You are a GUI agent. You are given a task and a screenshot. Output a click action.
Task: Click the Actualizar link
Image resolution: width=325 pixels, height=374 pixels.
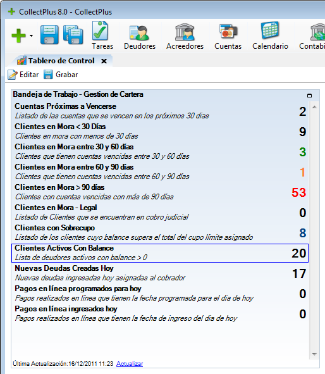(130, 364)
